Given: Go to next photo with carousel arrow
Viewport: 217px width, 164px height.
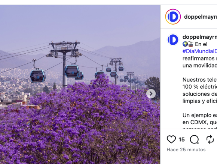Looking at the screenshot, I should 151,94.
